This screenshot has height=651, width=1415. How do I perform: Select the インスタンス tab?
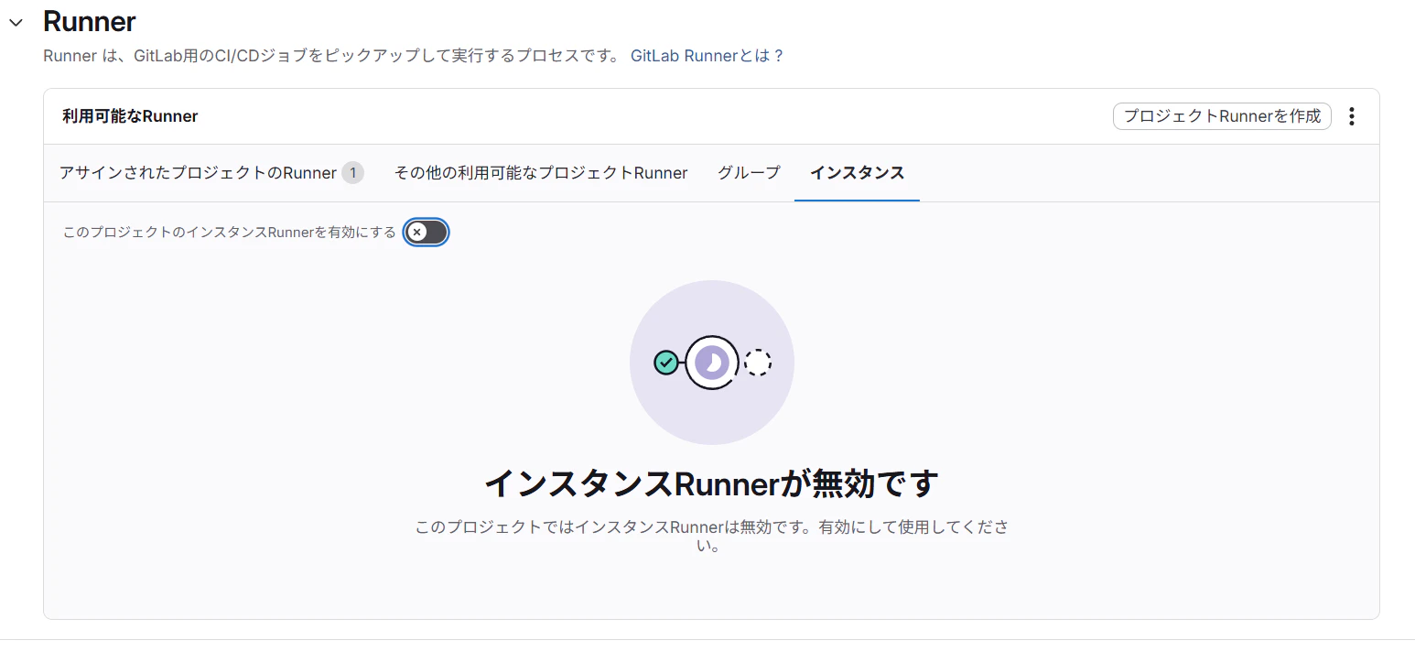(857, 173)
